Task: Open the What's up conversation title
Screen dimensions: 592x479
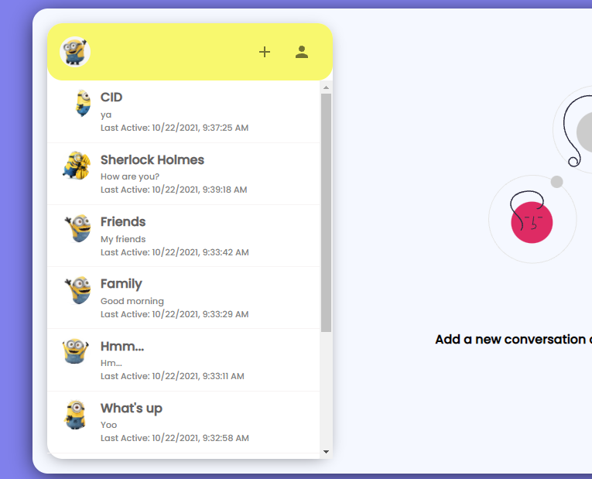Action: 132,409
